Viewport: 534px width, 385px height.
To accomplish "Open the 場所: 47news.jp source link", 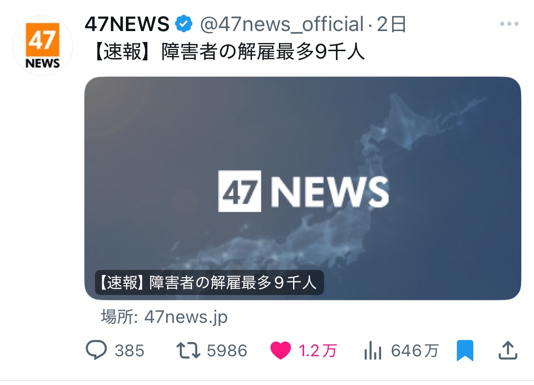I will (x=164, y=317).
